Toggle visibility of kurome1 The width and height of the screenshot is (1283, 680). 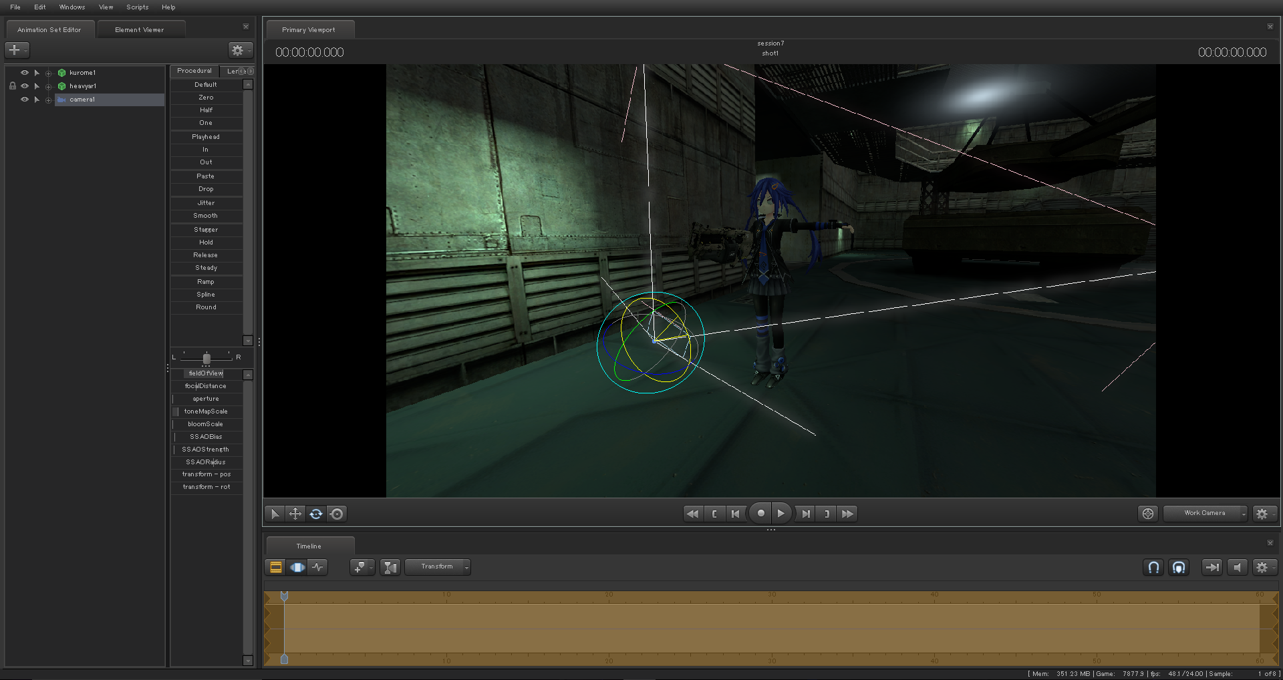click(x=25, y=73)
